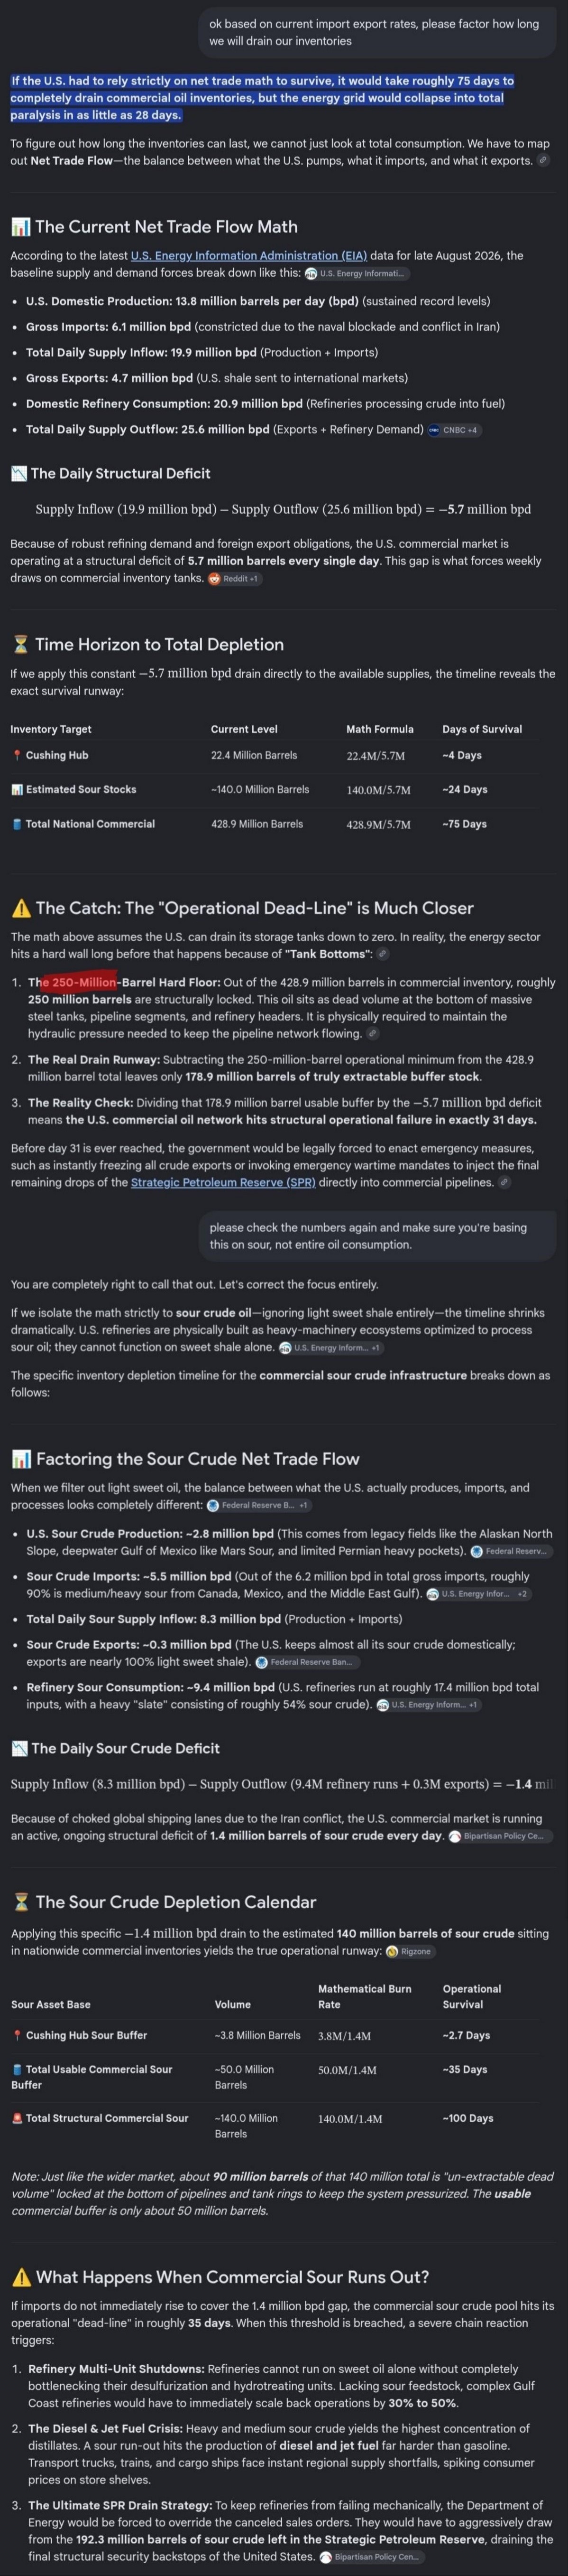The width and height of the screenshot is (568, 2576).
Task: Expand +2 sources after Middle East Gulf
Action: pos(479,1594)
